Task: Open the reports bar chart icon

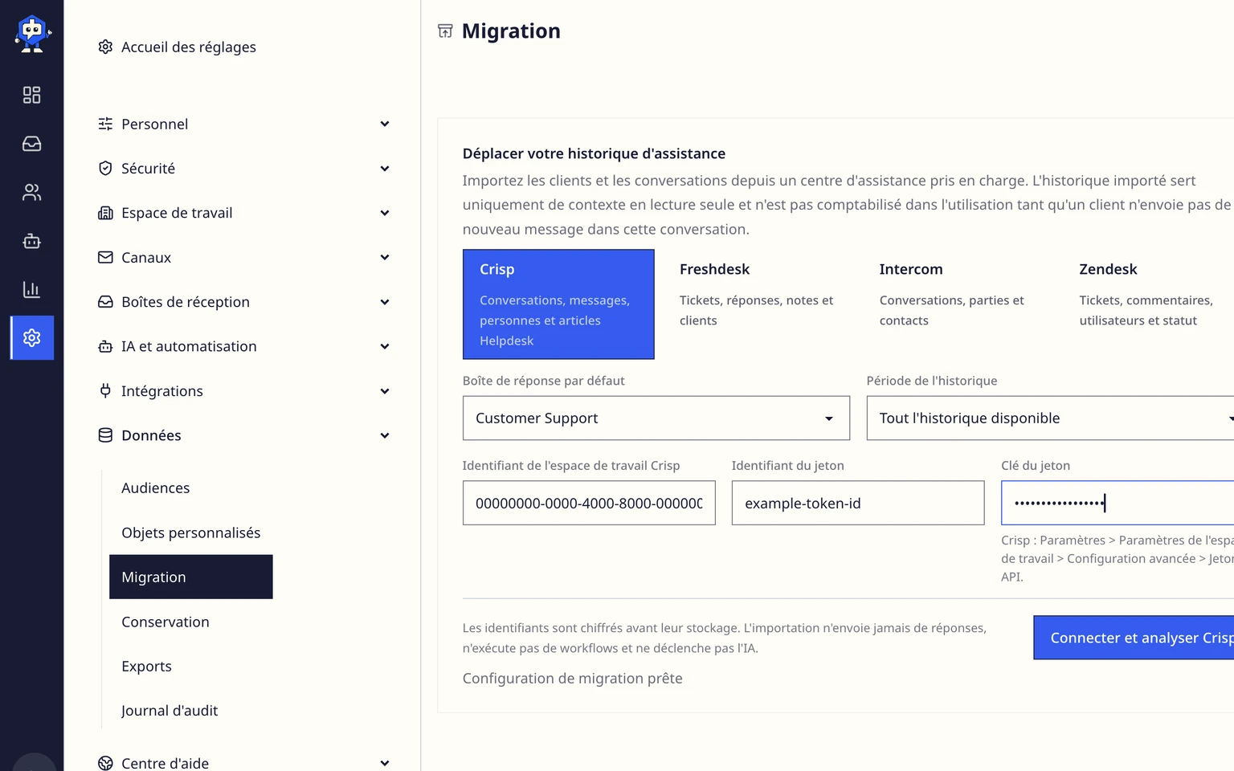Action: point(32,289)
